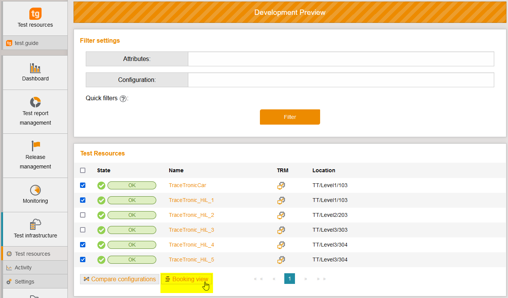Click the Configuration filter input field
This screenshot has height=298, width=508.
click(x=341, y=80)
